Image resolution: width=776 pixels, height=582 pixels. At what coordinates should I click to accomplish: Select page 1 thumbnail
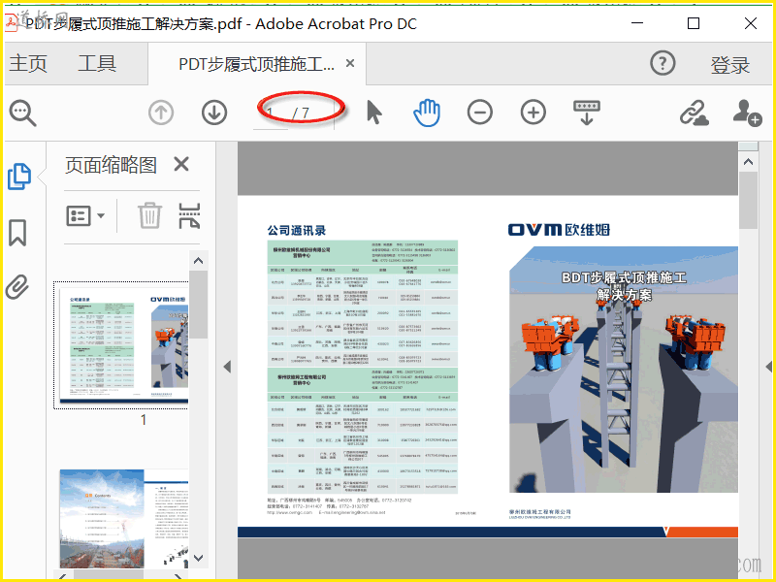click(124, 345)
